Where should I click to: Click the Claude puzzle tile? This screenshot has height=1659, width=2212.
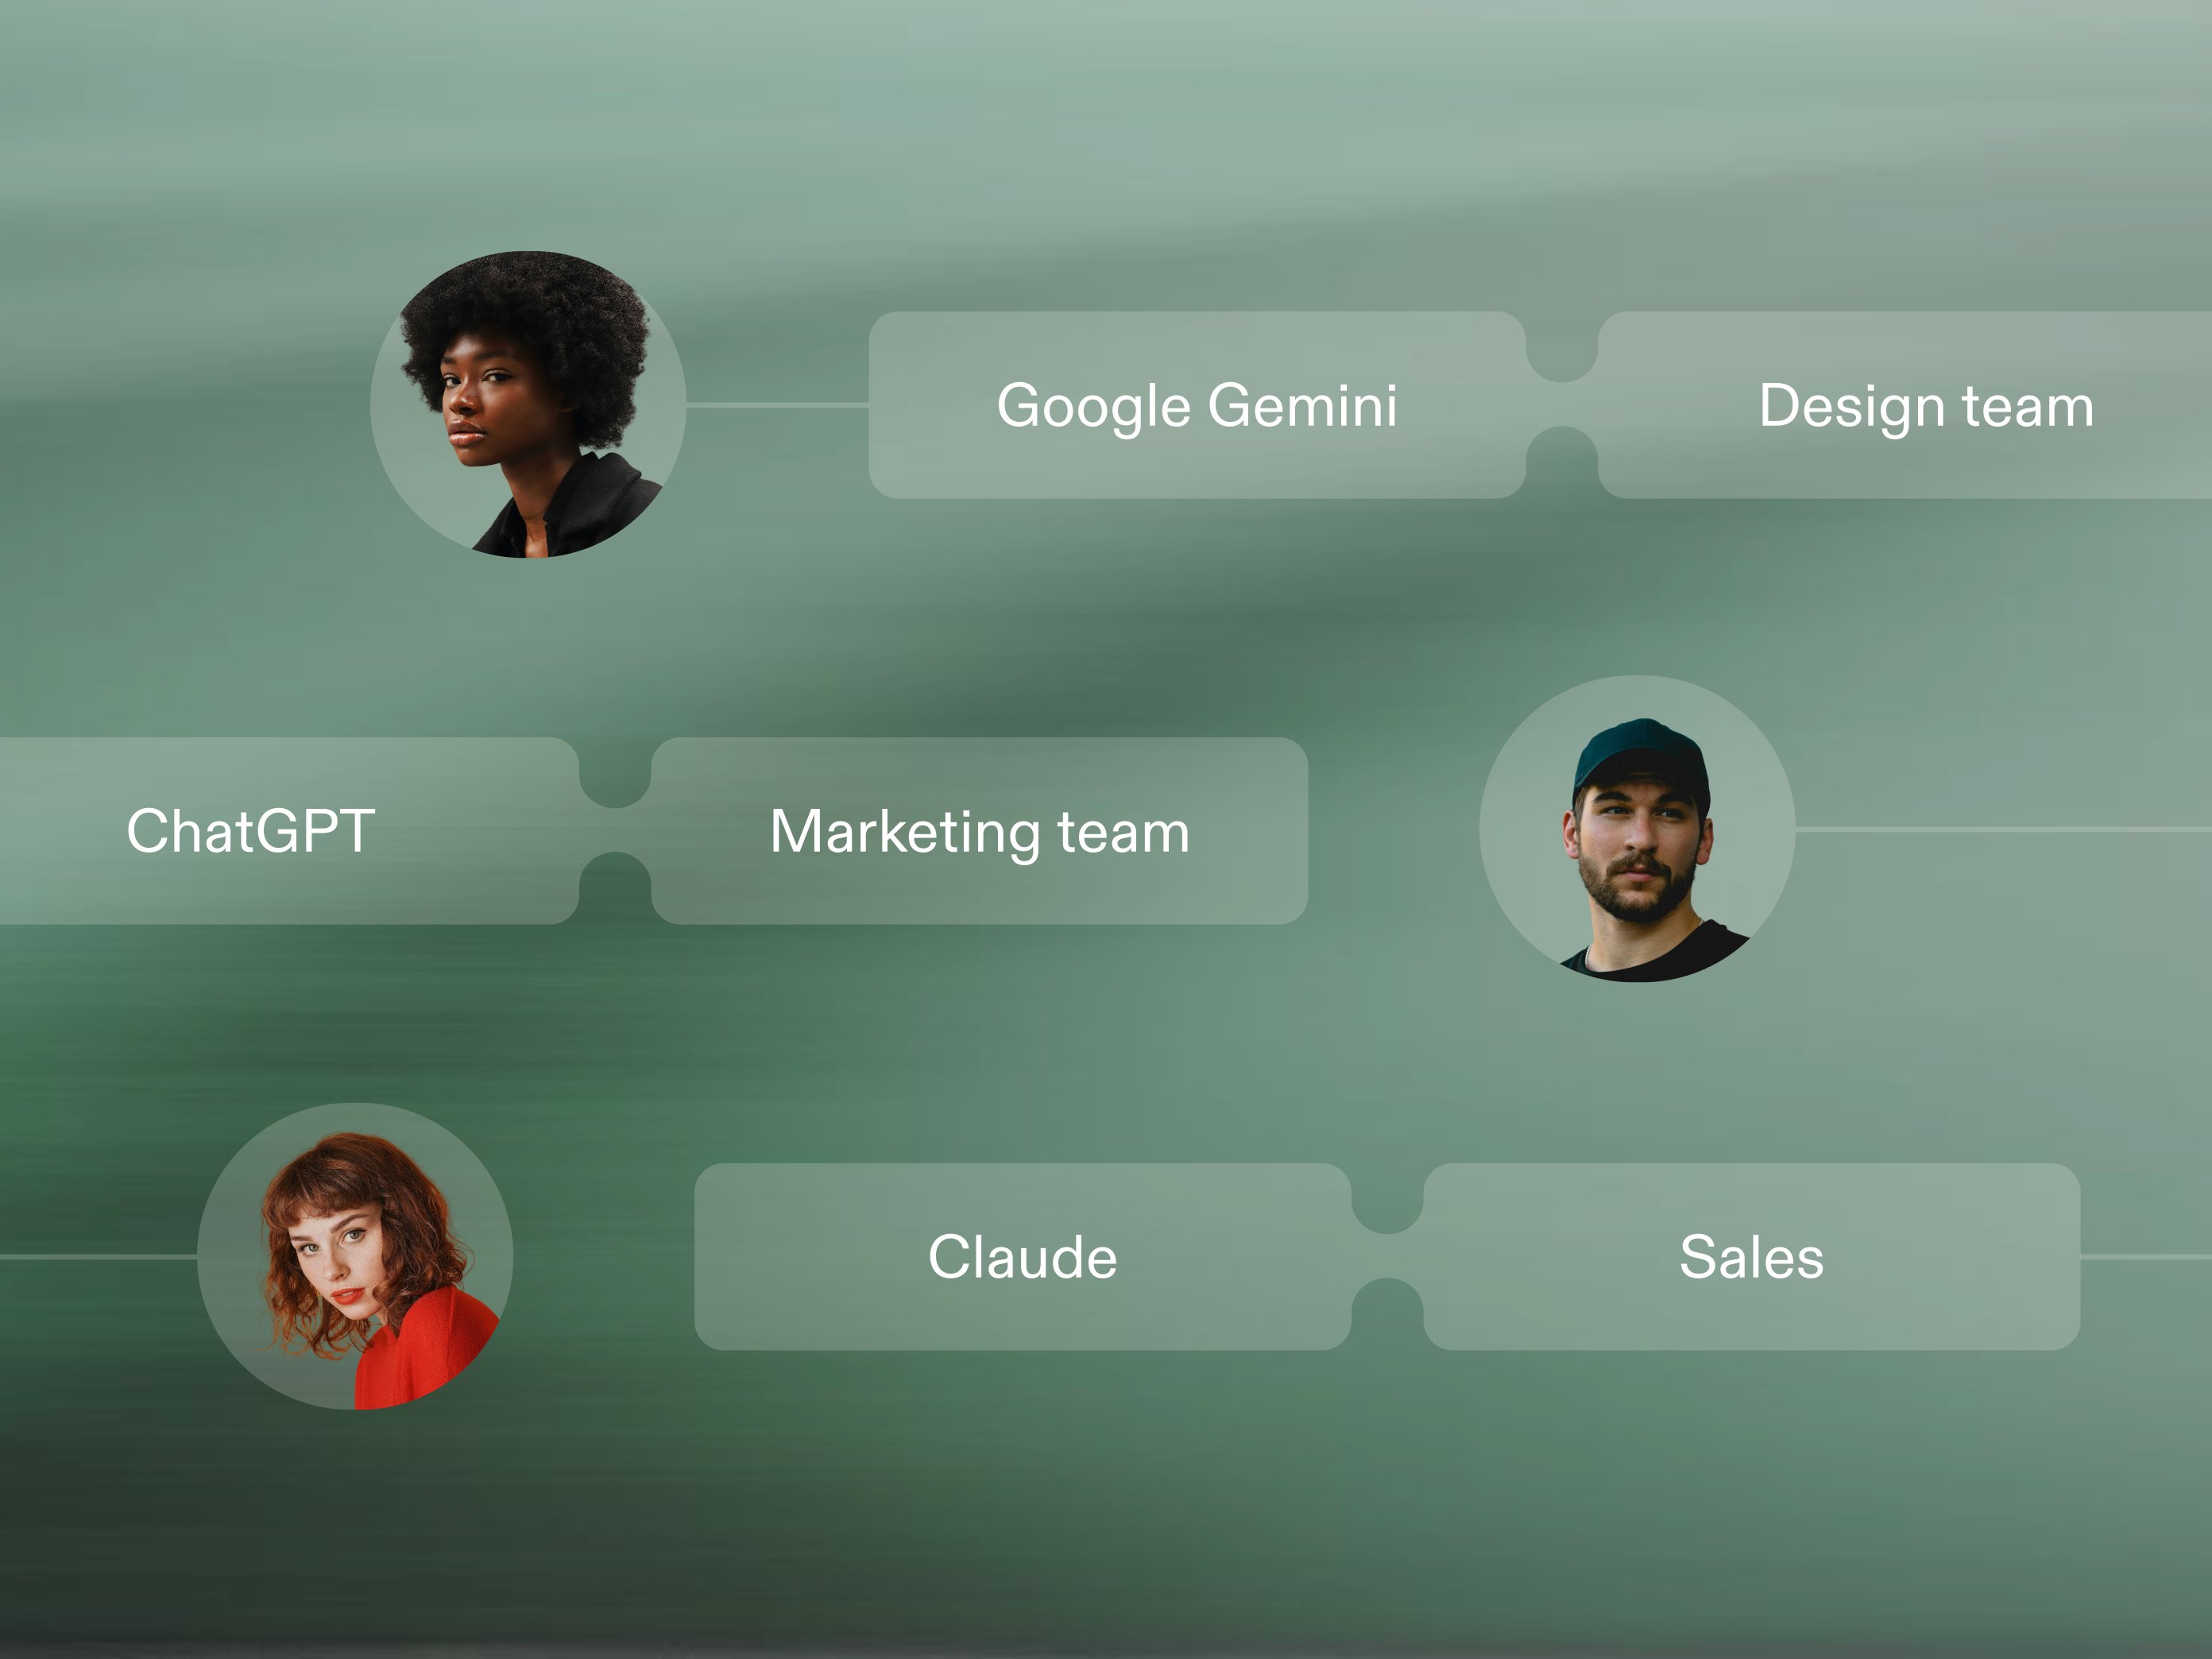(x=1023, y=1257)
